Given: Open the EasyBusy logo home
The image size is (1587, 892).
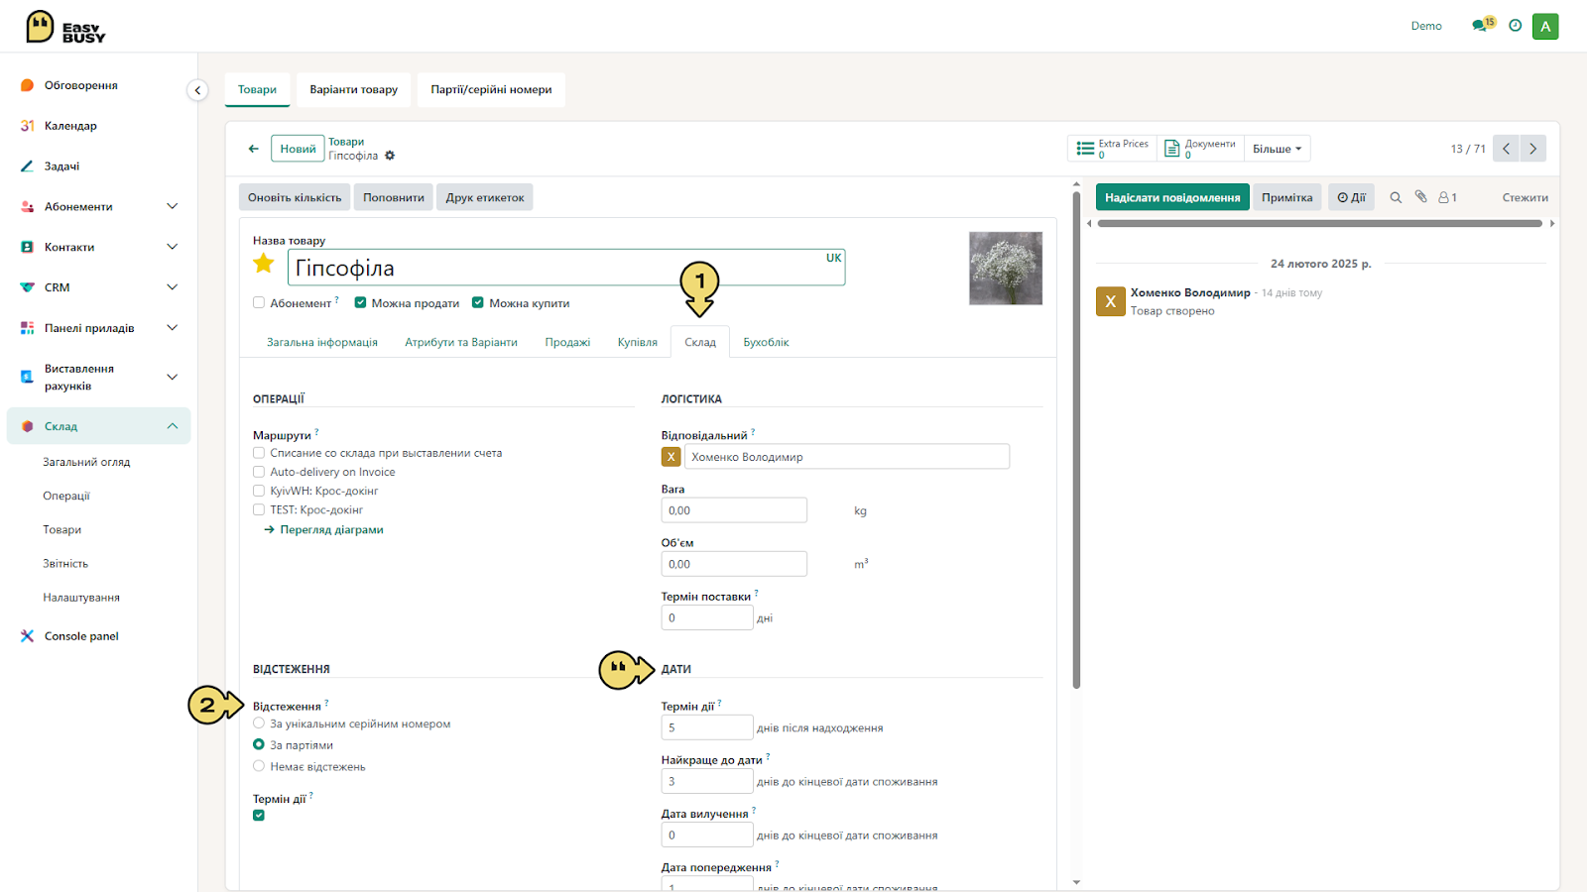Looking at the screenshot, I should pyautogui.click(x=65, y=27).
